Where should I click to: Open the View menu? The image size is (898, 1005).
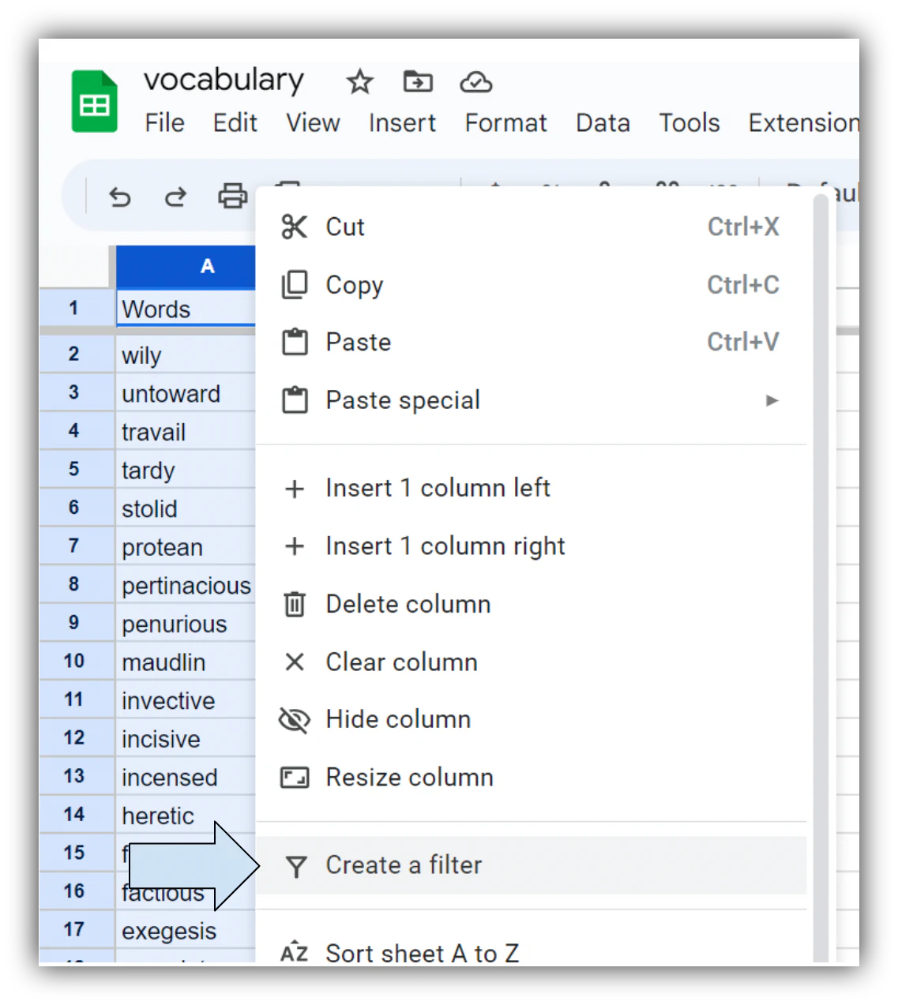click(x=313, y=123)
